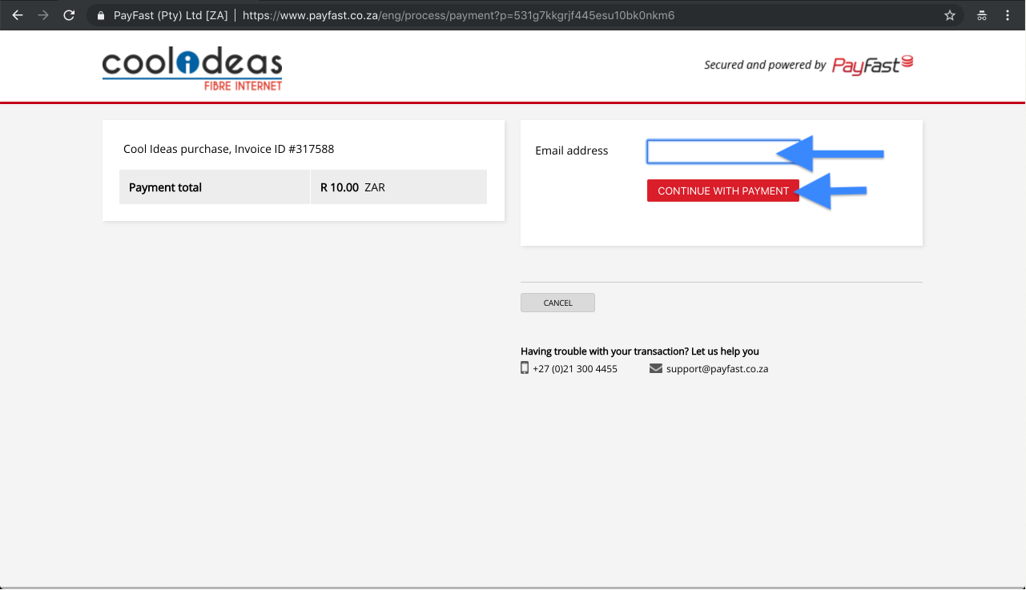Reload the PayFast payment page
The width and height of the screenshot is (1026, 590).
(x=69, y=15)
